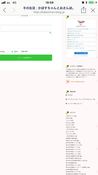Open the rank 3 柴犬ポチ link
This screenshot has height=175, width=98.
coord(74,33)
